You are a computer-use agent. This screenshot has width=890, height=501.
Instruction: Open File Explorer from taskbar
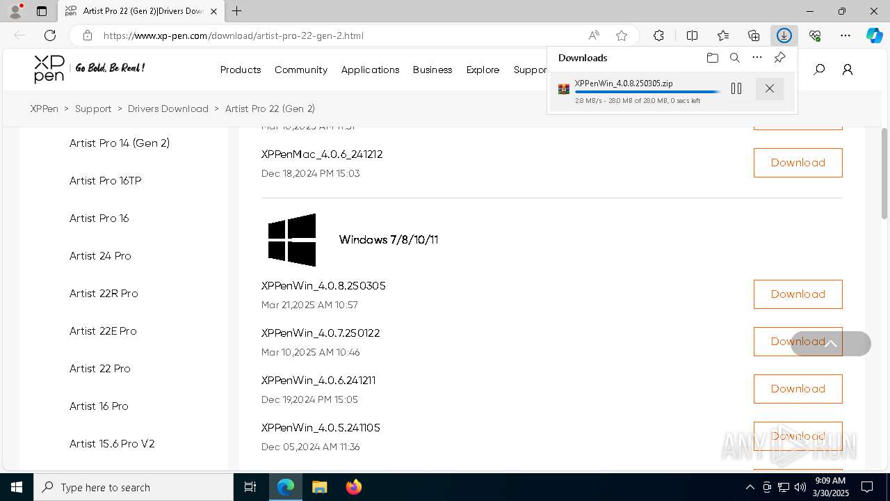pos(319,487)
